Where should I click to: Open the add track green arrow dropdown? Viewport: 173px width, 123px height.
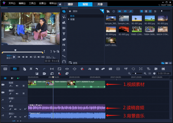18,78
